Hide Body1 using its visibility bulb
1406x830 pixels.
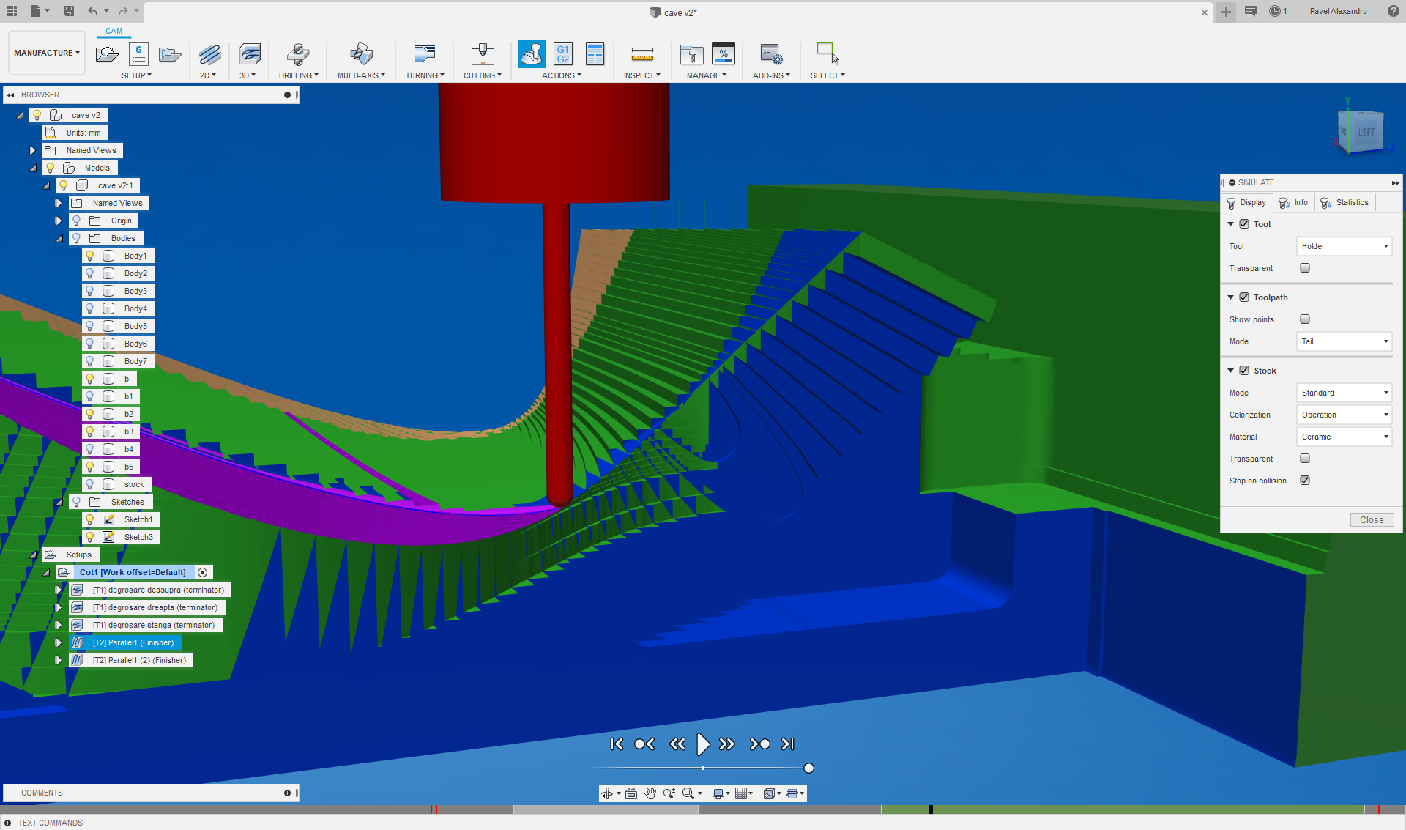(89, 256)
